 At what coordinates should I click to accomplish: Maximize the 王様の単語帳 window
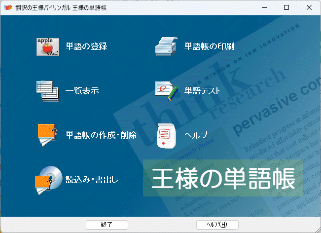click(286, 7)
